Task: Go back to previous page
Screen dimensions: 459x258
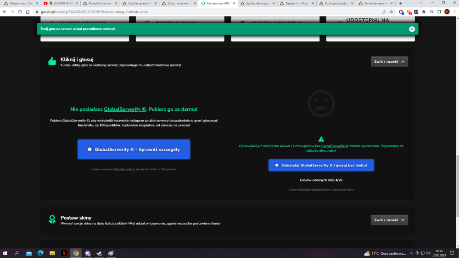Action: pyautogui.click(x=5, y=12)
